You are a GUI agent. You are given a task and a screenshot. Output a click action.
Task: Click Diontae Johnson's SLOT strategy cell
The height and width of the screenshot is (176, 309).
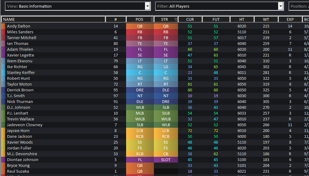166,159
